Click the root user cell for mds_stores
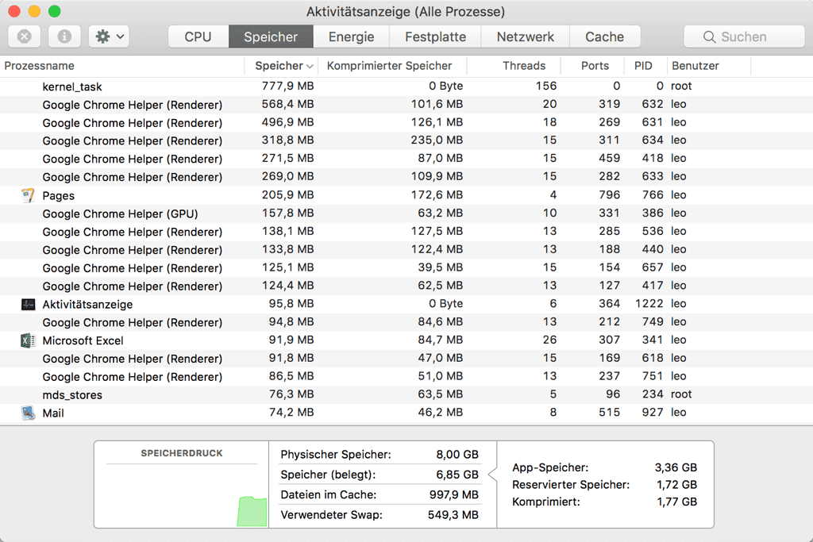Screen dimensions: 813x542 click(x=681, y=394)
